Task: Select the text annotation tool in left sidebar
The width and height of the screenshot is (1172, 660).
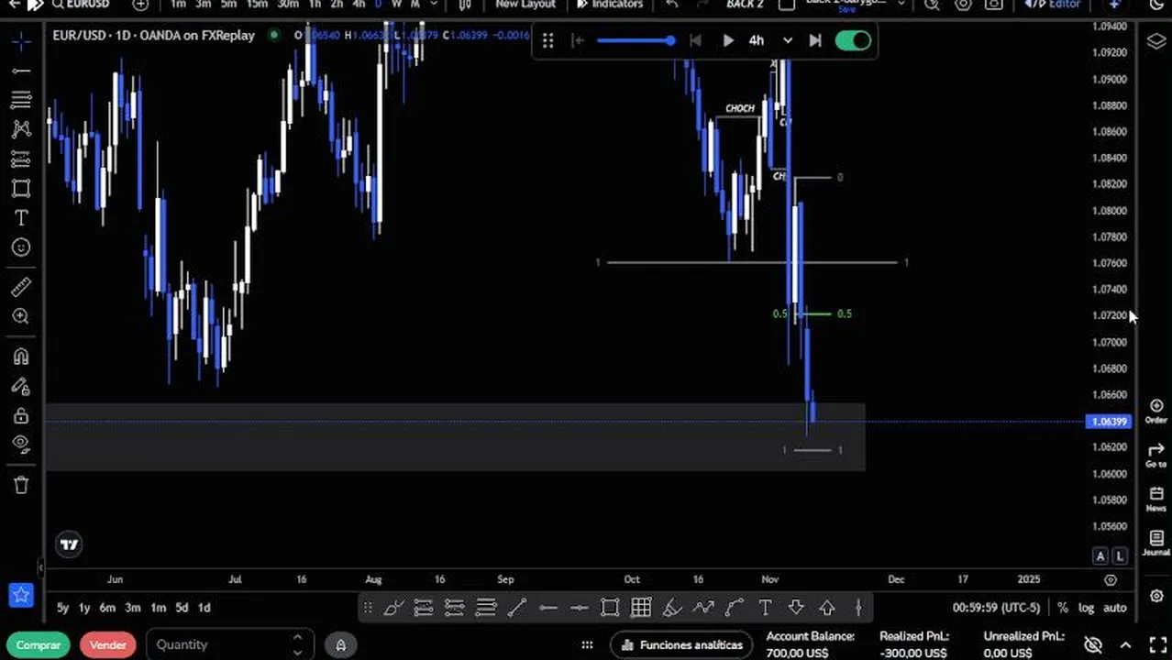Action: [21, 217]
